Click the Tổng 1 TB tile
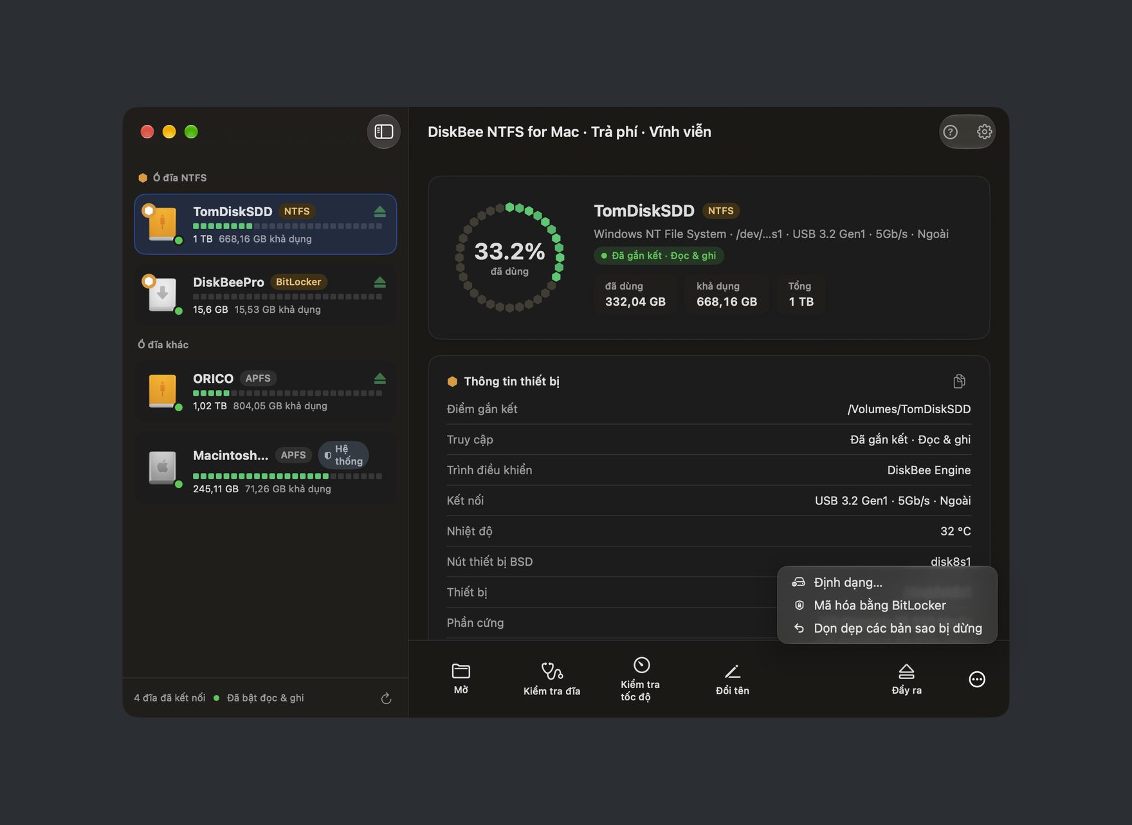1132x825 pixels. click(x=801, y=294)
